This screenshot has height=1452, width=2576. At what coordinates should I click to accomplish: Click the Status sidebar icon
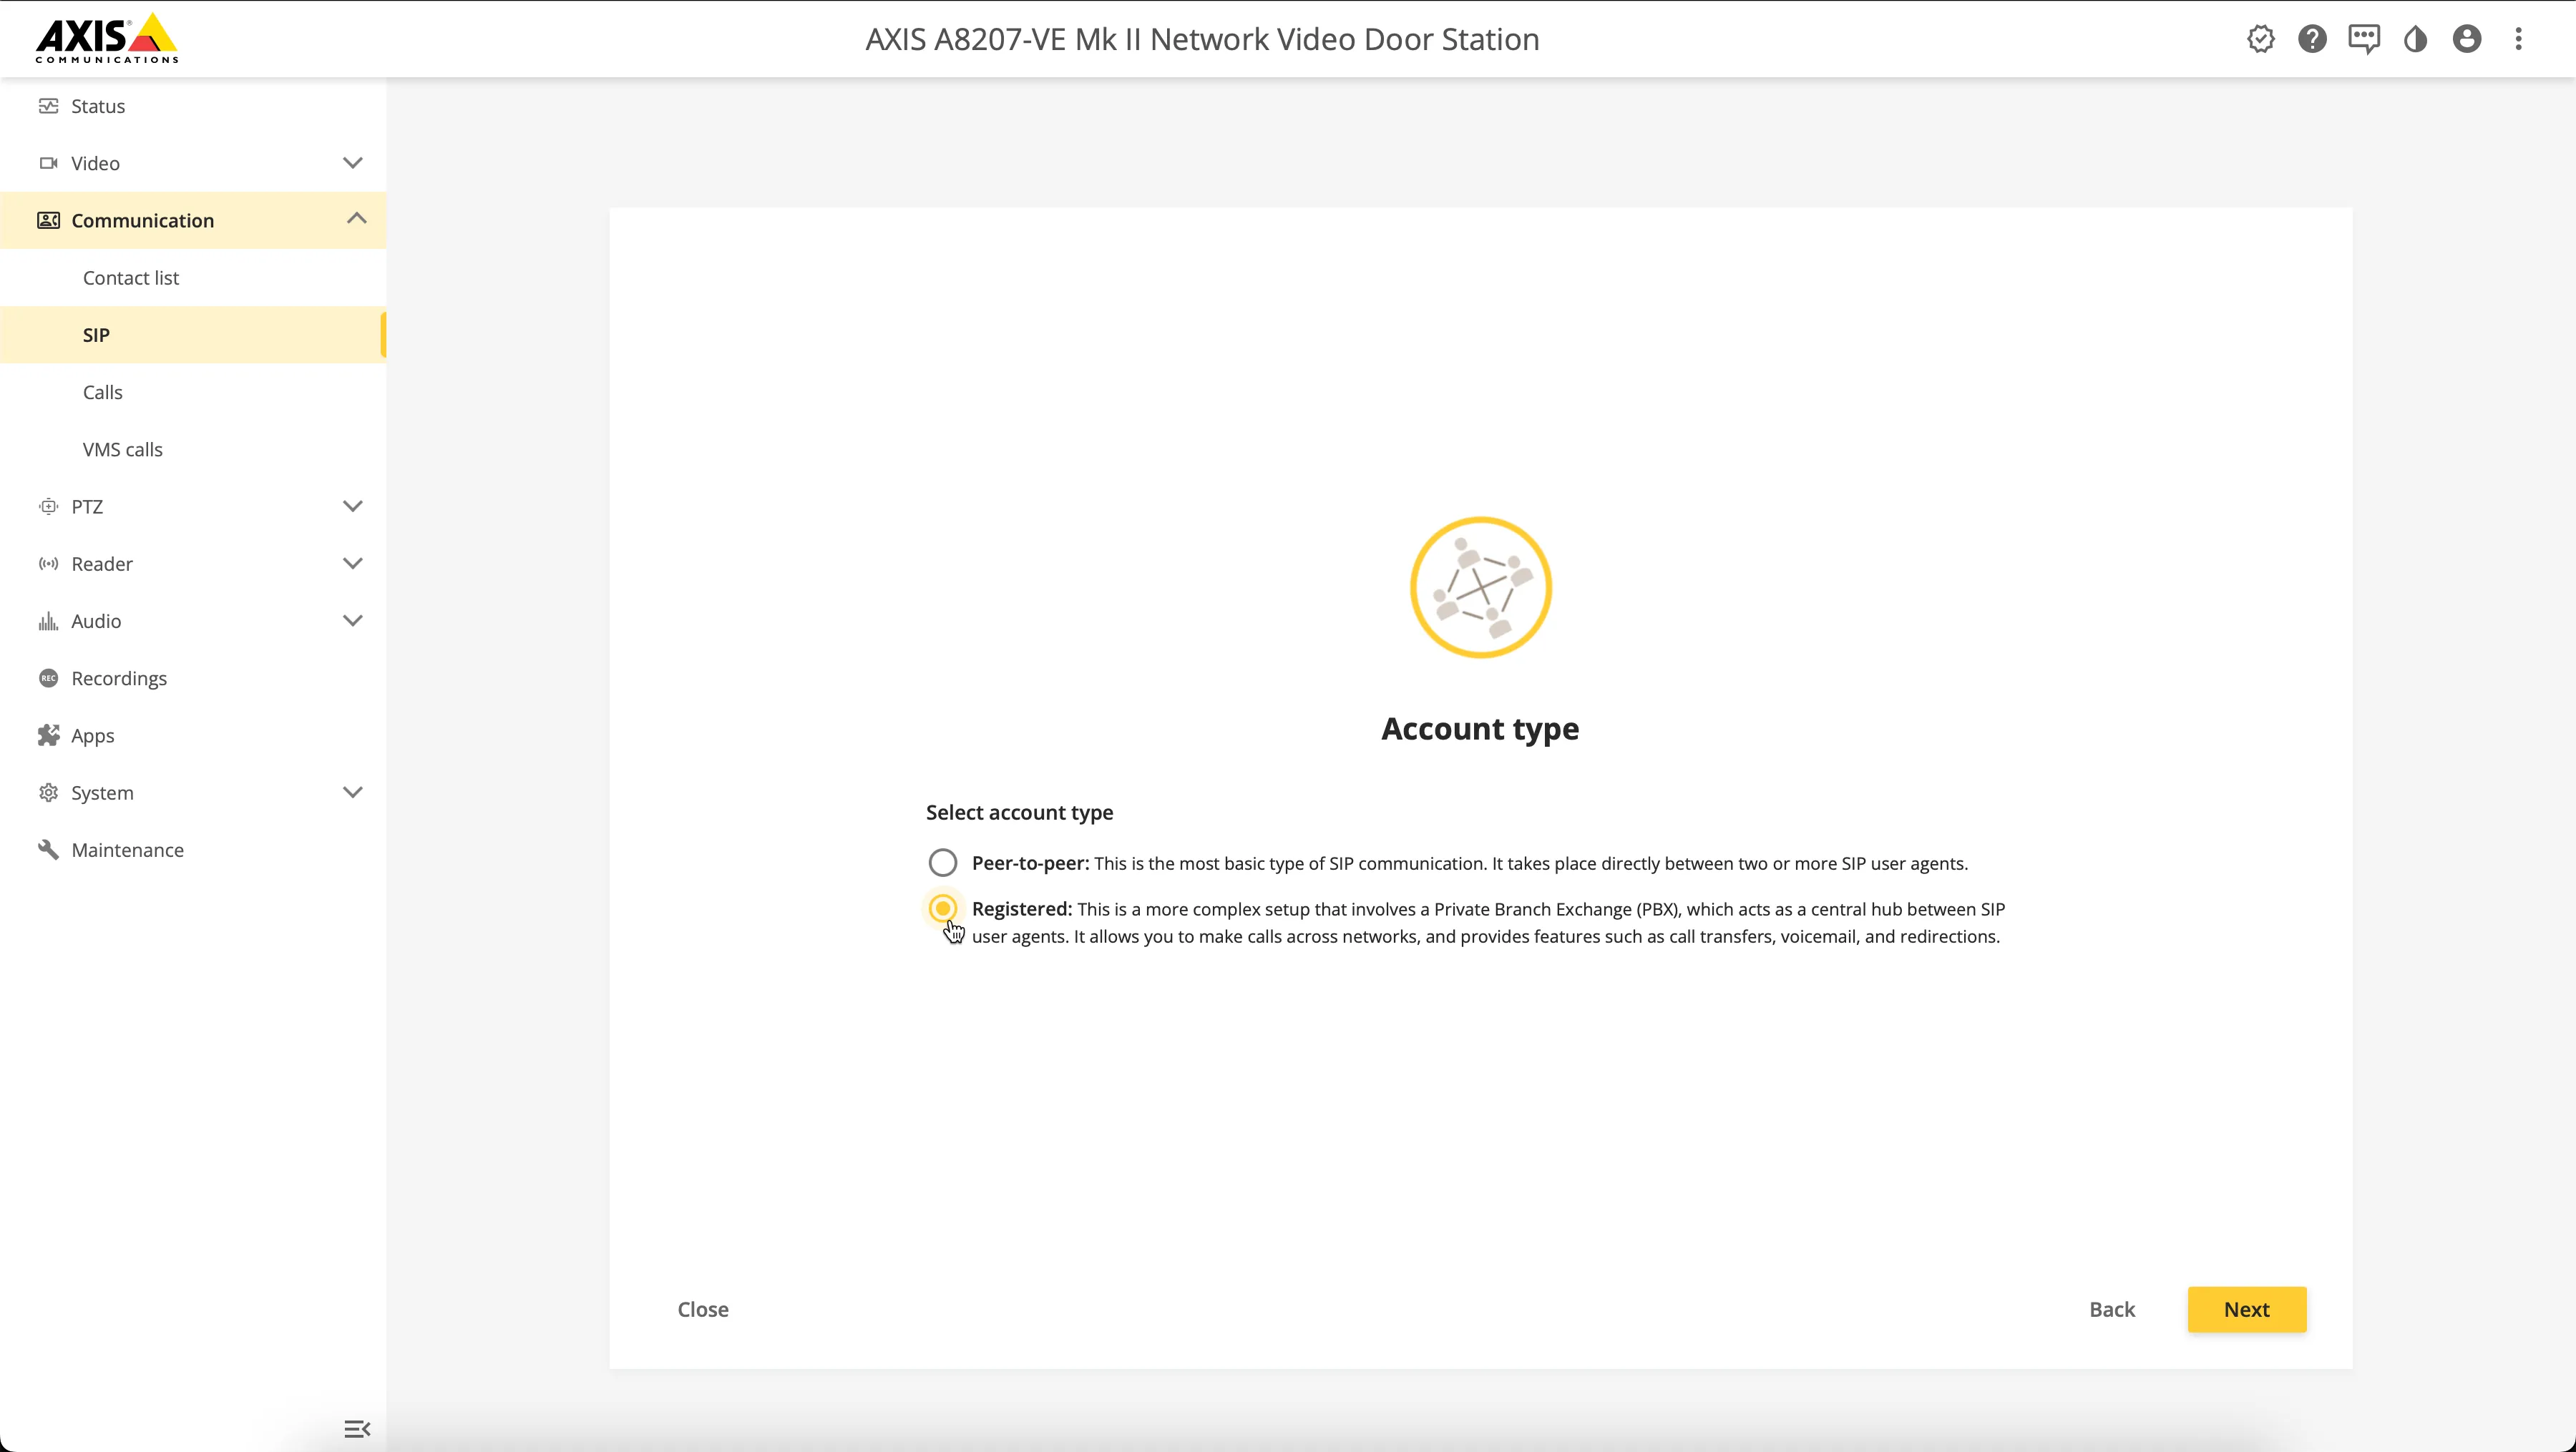click(48, 106)
